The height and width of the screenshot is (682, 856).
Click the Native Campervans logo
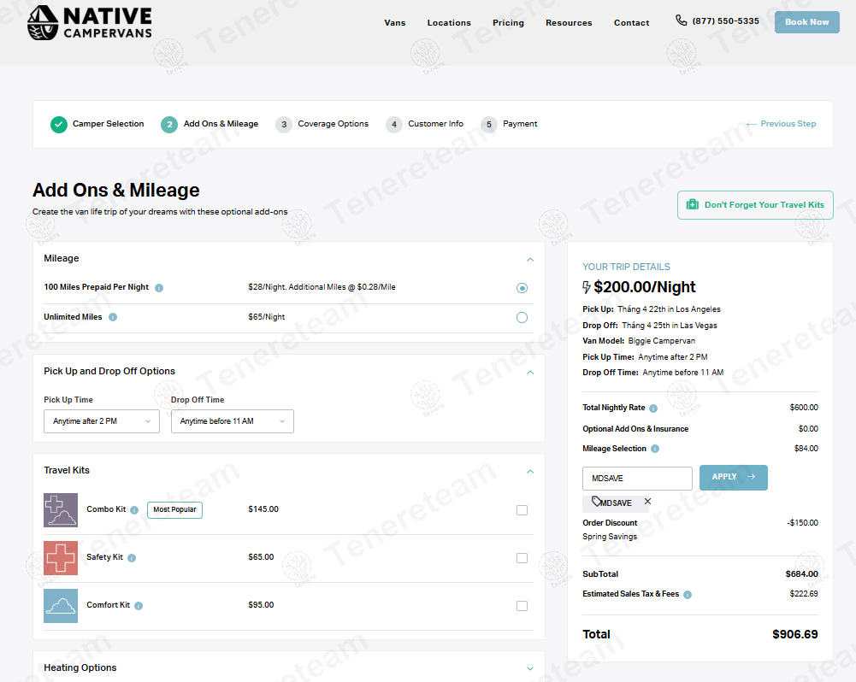click(90, 23)
